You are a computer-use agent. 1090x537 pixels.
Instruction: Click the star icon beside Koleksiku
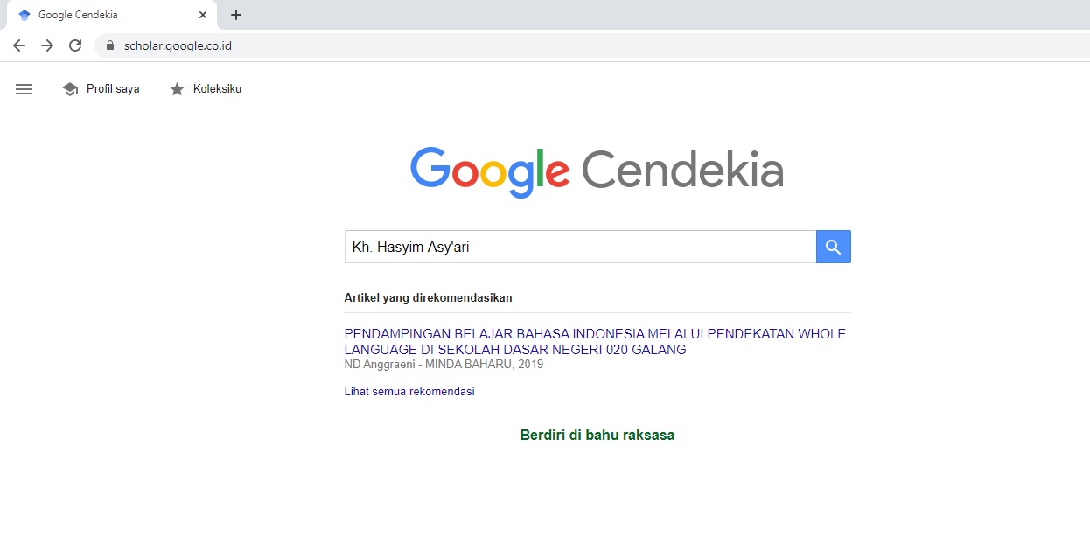(x=177, y=89)
